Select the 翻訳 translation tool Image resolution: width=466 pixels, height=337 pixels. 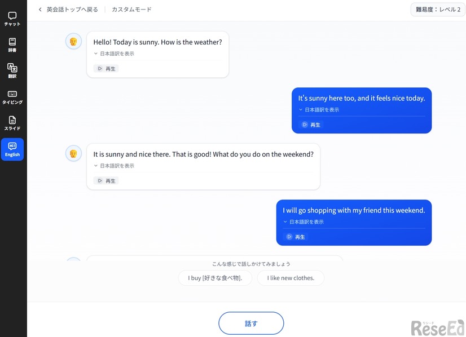click(x=12, y=70)
